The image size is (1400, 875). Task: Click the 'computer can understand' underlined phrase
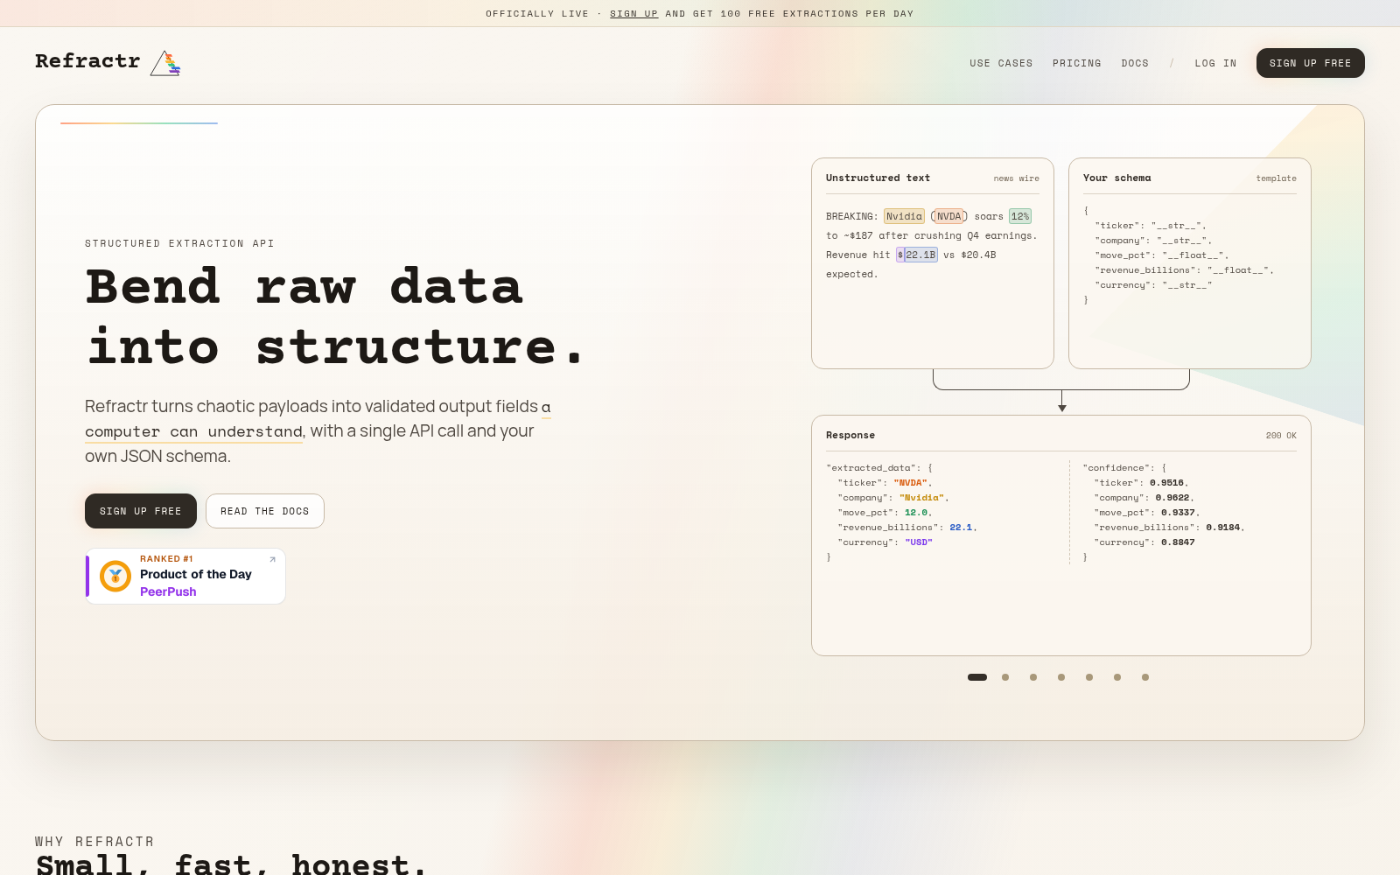point(193,431)
